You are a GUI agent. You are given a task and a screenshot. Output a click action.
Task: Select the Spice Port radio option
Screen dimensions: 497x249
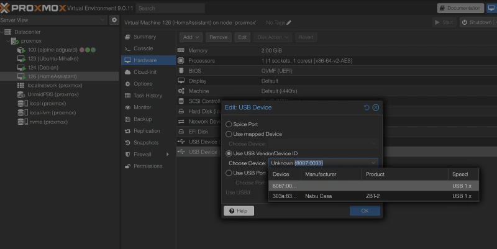point(229,124)
